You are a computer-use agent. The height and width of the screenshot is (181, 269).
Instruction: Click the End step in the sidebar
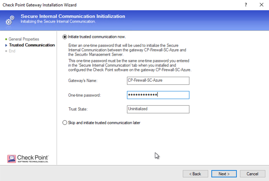pyautogui.click(x=12, y=51)
